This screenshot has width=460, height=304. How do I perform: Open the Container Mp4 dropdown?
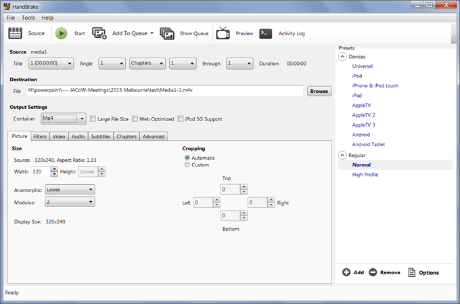63,119
